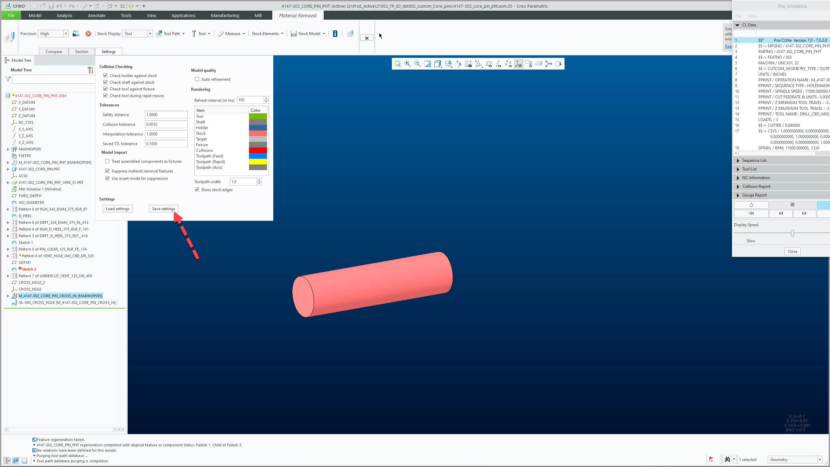Click the Refit zoom icon
This screenshot has height=467, width=830.
397,64
